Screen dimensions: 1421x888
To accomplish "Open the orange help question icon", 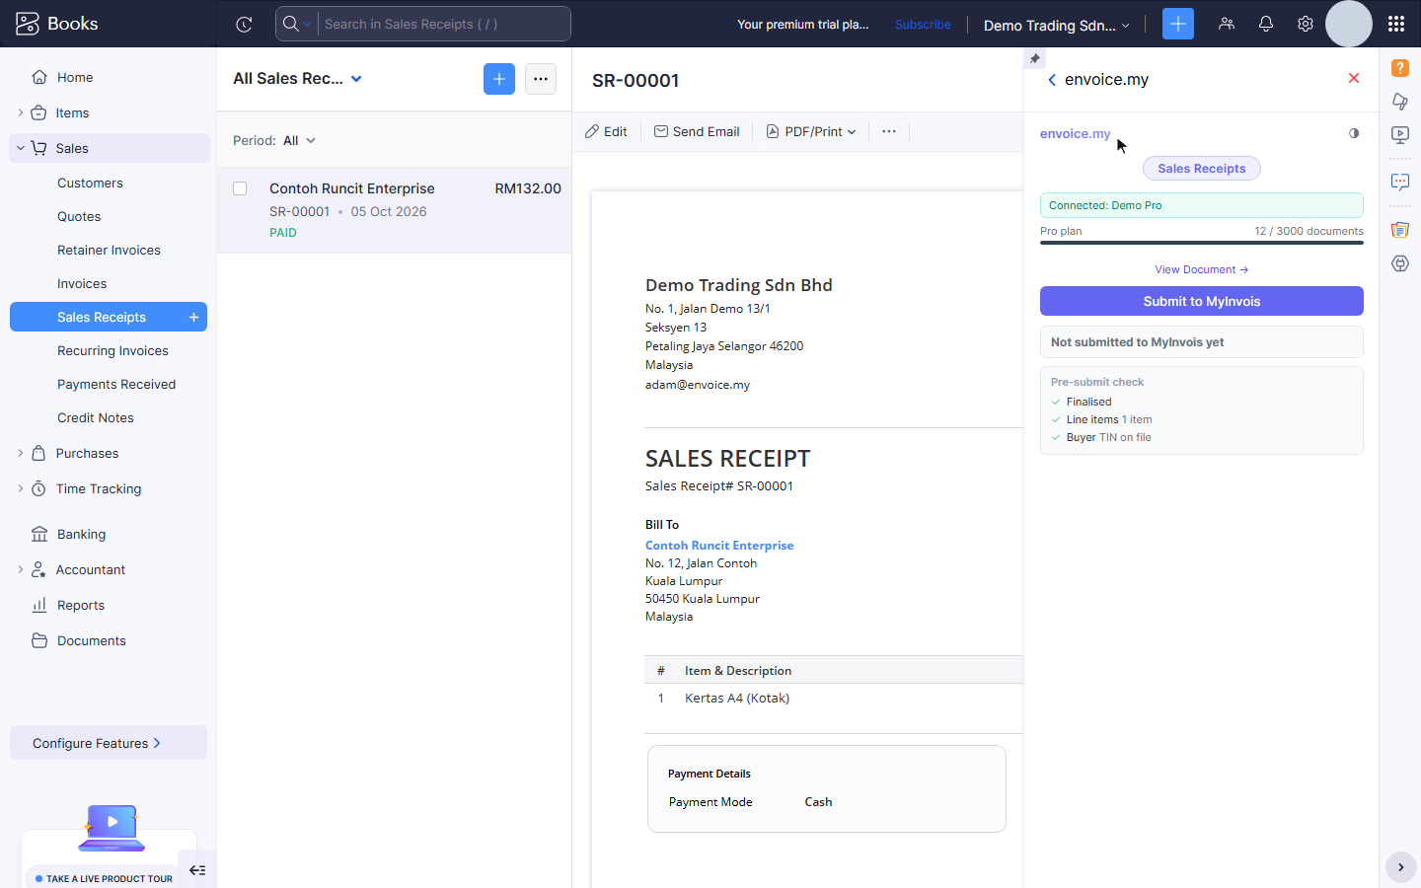I will tap(1400, 68).
